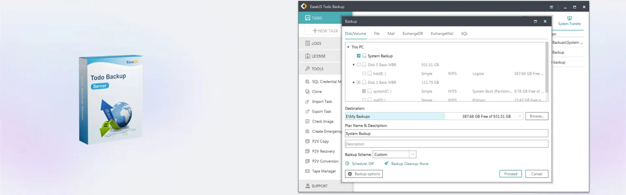The height and width of the screenshot is (195, 626).
Task: Click the TOOLS wrench icon
Action: pyautogui.click(x=307, y=69)
